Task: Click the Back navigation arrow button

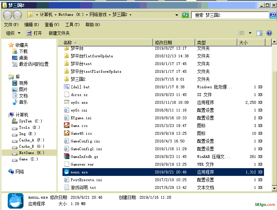Action: [x=7, y=15]
